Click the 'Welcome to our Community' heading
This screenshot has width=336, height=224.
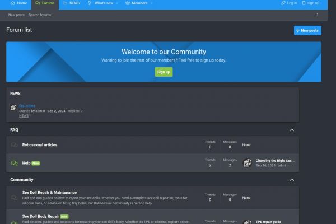click(x=164, y=52)
